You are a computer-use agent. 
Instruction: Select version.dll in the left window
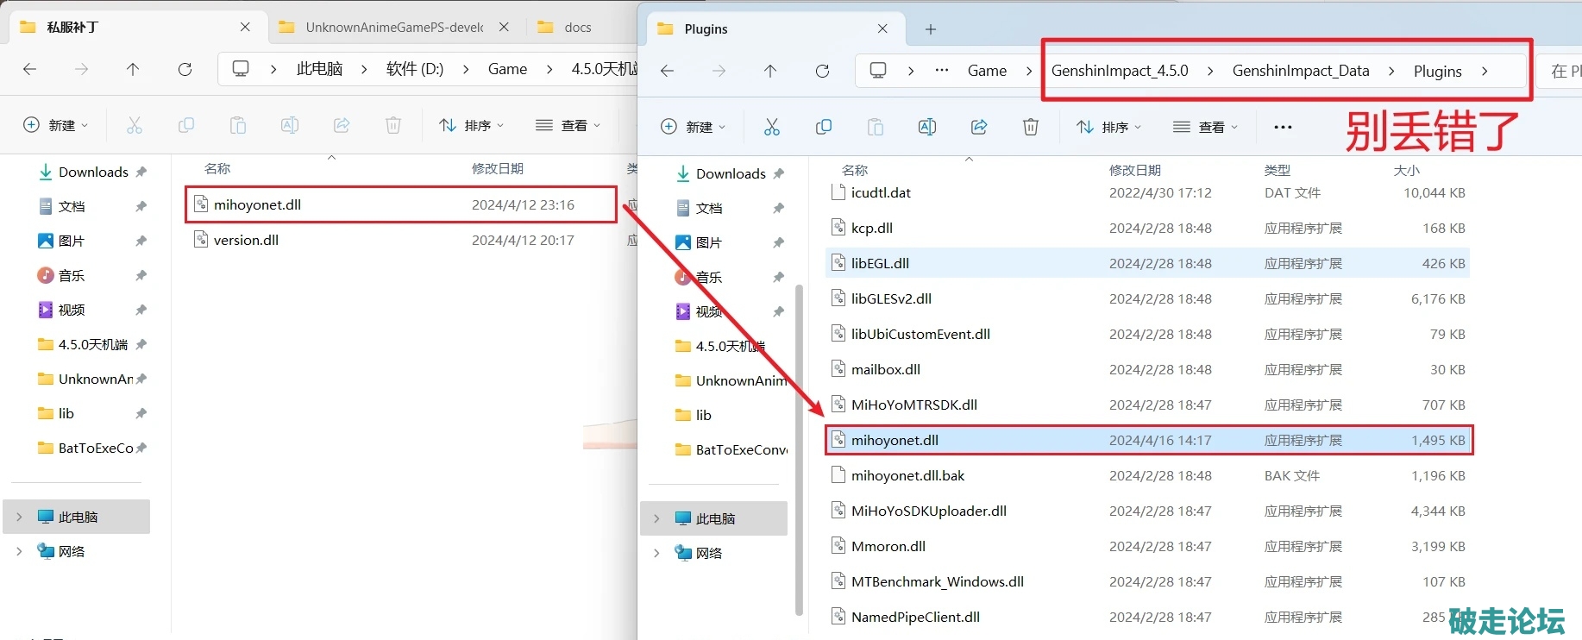(246, 240)
